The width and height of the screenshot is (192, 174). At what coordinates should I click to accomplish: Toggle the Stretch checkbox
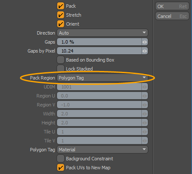pyautogui.click(x=60, y=15)
